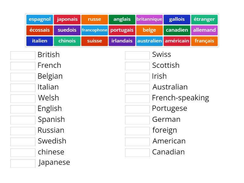Click the answer box next to Swiss
This screenshot has height=183, width=244.
(137, 55)
